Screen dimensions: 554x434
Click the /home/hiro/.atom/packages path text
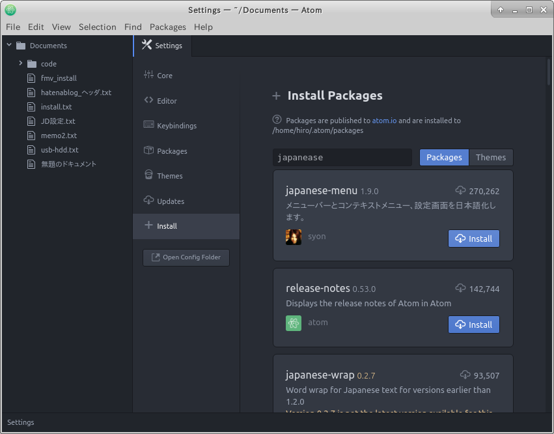click(x=318, y=130)
